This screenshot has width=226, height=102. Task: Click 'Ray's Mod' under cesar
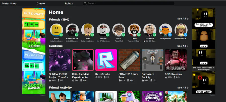point(119,41)
